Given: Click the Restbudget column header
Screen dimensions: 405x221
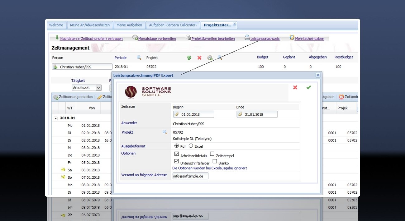Looking at the screenshot, I should [344, 57].
